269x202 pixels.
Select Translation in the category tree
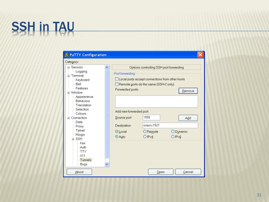coord(83,105)
